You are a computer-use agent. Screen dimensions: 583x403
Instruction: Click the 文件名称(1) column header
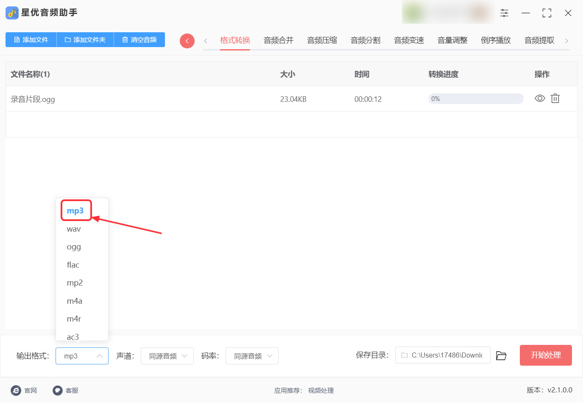click(30, 74)
